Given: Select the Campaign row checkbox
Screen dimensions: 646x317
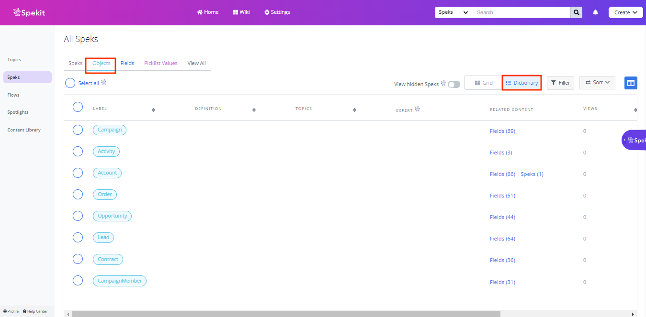Looking at the screenshot, I should tap(78, 130).
